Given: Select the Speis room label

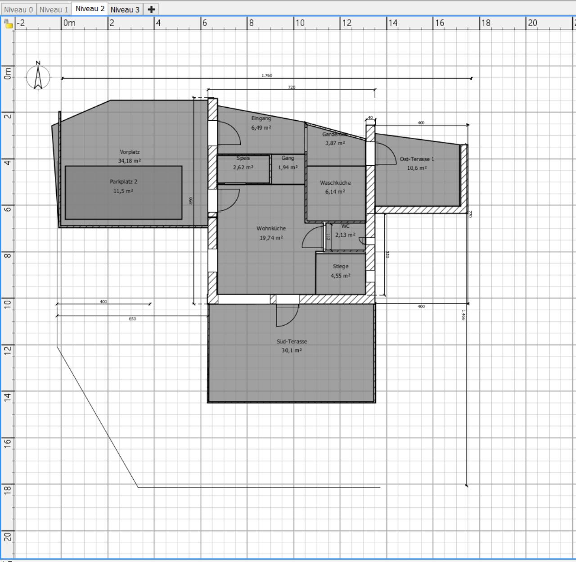Looking at the screenshot, I should 243,158.
